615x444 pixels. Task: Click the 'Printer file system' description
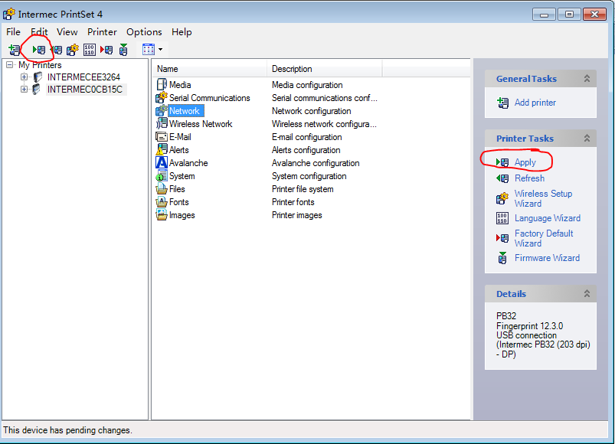coord(303,189)
